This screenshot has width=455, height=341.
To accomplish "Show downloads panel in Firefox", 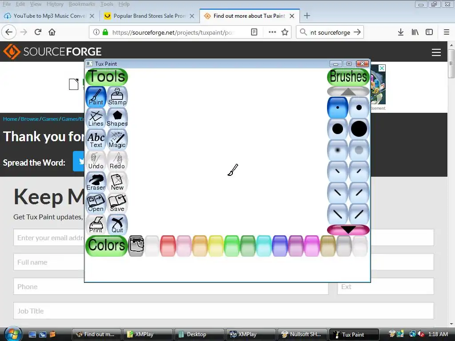I will click(401, 32).
